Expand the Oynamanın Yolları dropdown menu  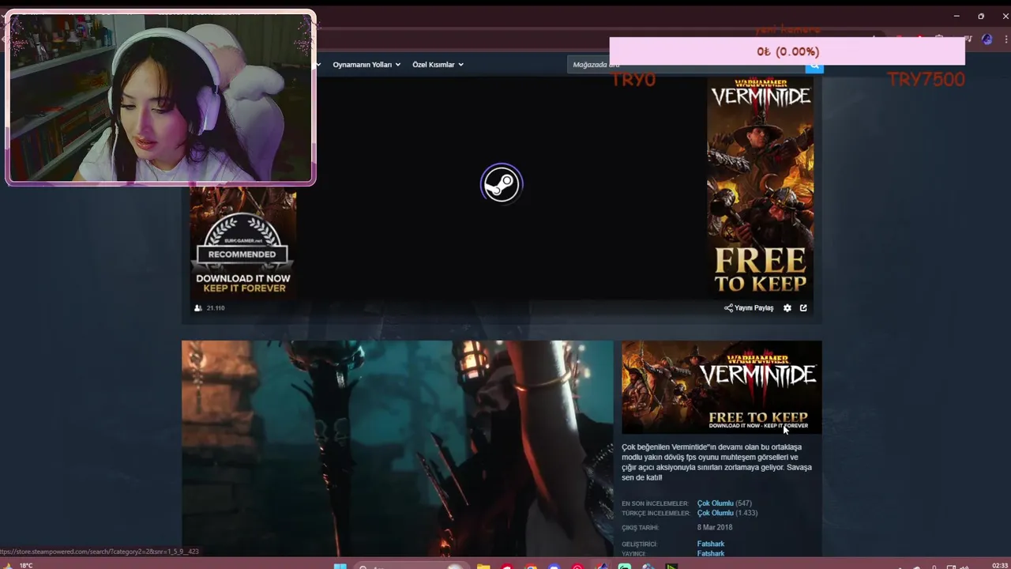(x=366, y=65)
